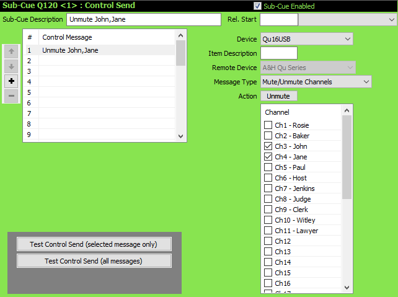
Task: Select control message row 1 Unmute John,Jane
Action: (x=100, y=50)
